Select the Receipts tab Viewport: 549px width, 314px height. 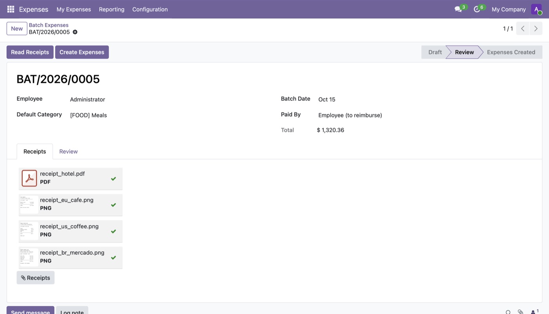(x=35, y=152)
